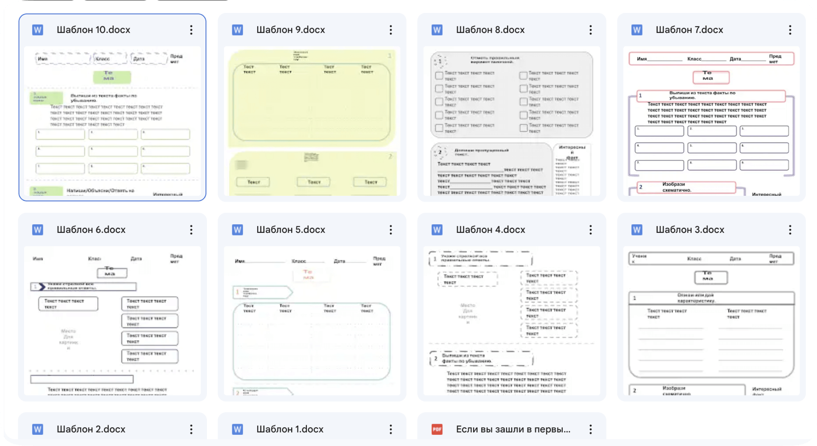Viewport: 817px width, 446px height.
Task: Open more options for Шаблон 4.docx
Action: click(x=590, y=230)
